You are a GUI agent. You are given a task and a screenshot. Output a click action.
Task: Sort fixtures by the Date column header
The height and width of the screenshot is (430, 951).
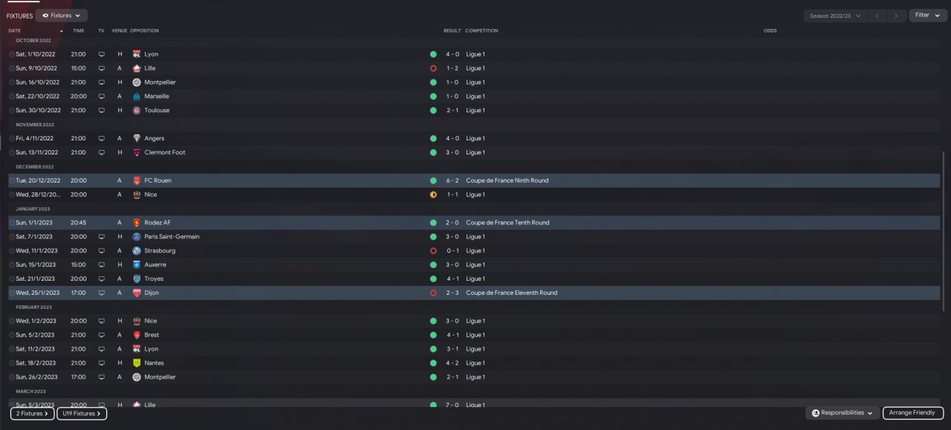pyautogui.click(x=15, y=30)
